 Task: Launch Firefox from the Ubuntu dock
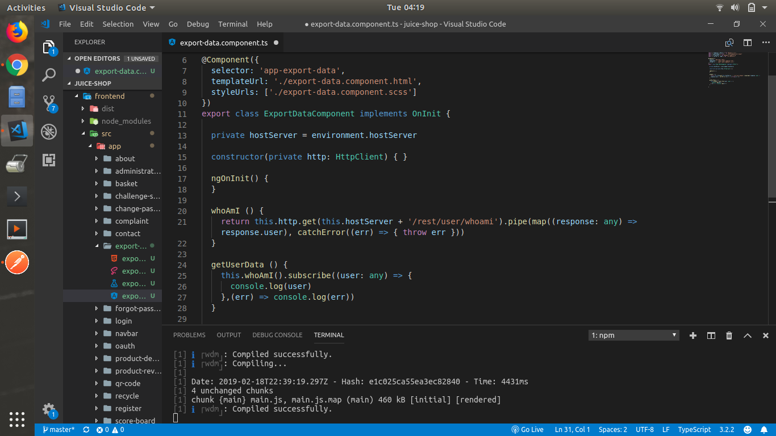[x=17, y=31]
